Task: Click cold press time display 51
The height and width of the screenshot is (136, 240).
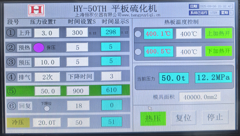Action: (x=112, y=122)
